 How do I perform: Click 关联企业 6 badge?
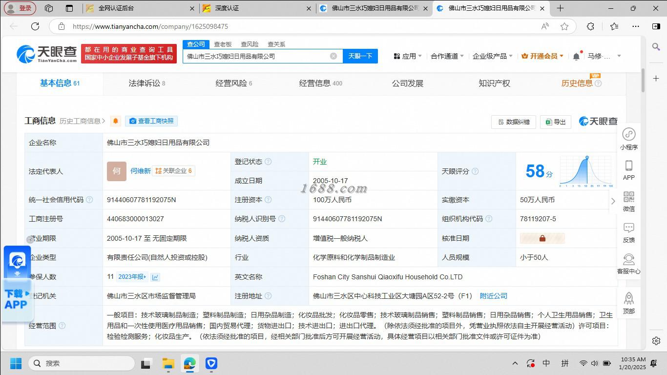(x=173, y=171)
